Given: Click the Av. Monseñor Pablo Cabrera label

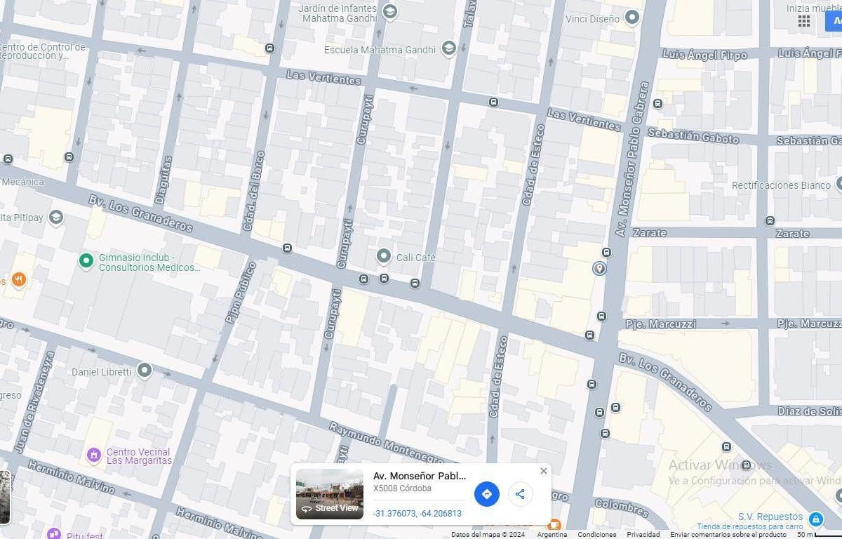Looking at the screenshot, I should [634, 159].
